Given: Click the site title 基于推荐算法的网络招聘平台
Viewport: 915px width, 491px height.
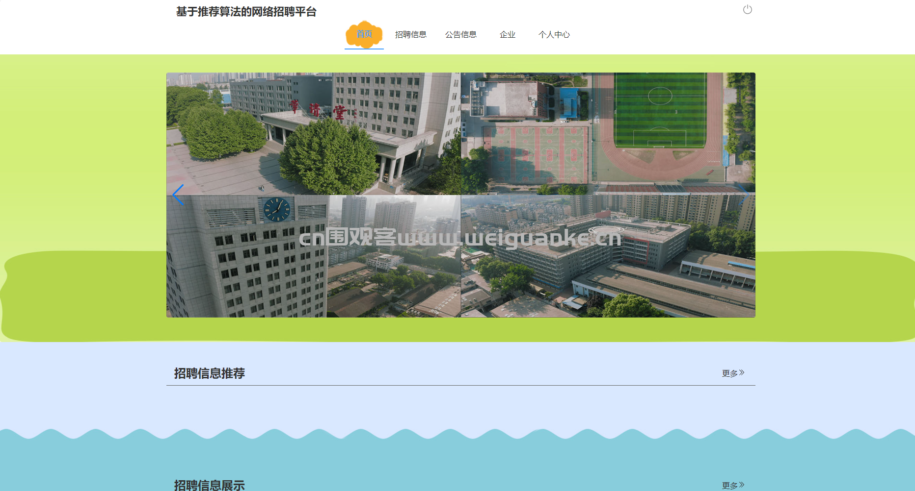Looking at the screenshot, I should click(x=246, y=12).
